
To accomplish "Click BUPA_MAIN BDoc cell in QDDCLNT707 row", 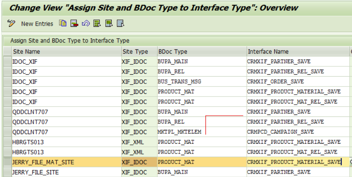I will click(x=202, y=112).
